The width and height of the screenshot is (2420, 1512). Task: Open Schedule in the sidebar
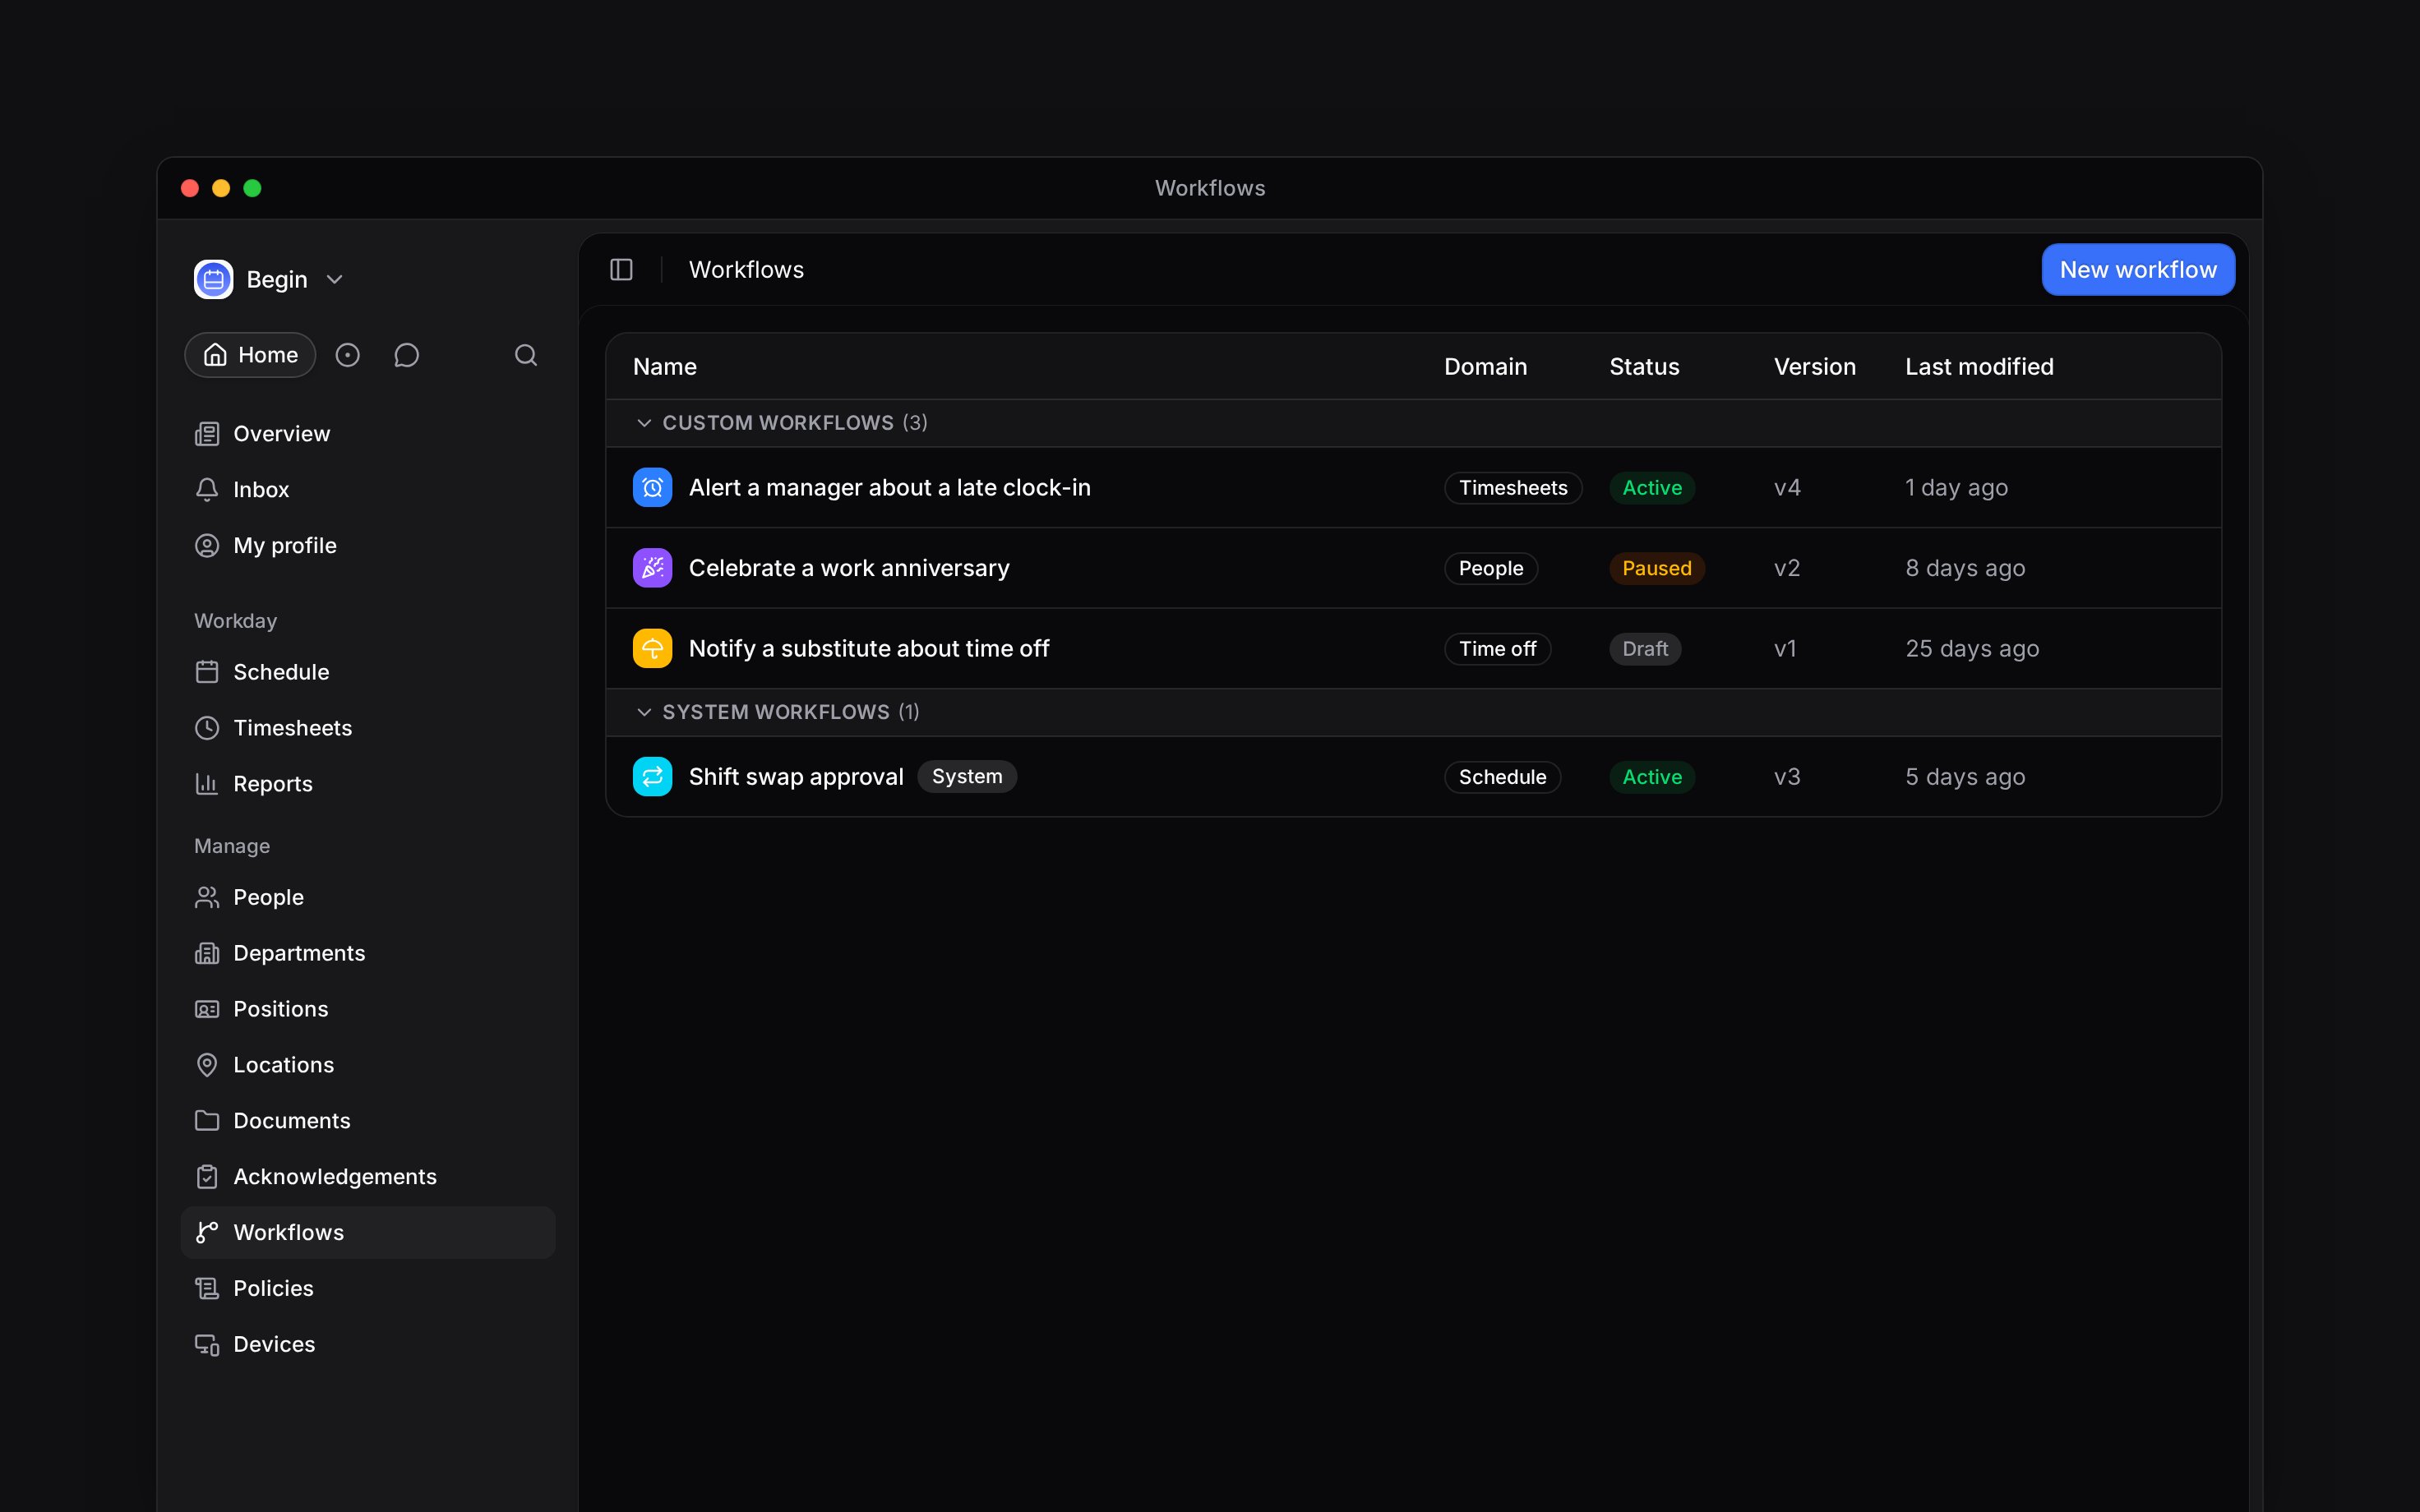point(367,672)
